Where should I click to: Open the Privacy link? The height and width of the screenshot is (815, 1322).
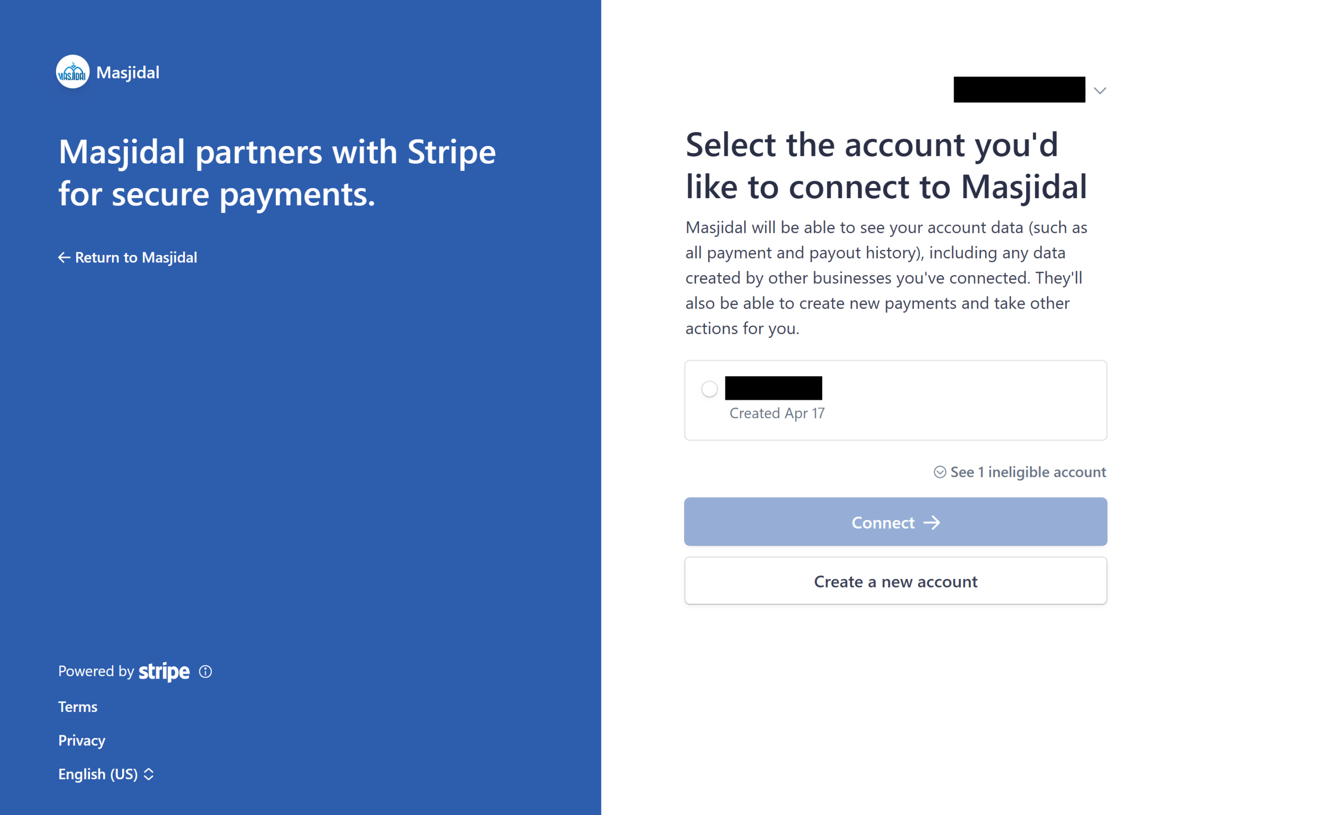pos(82,740)
